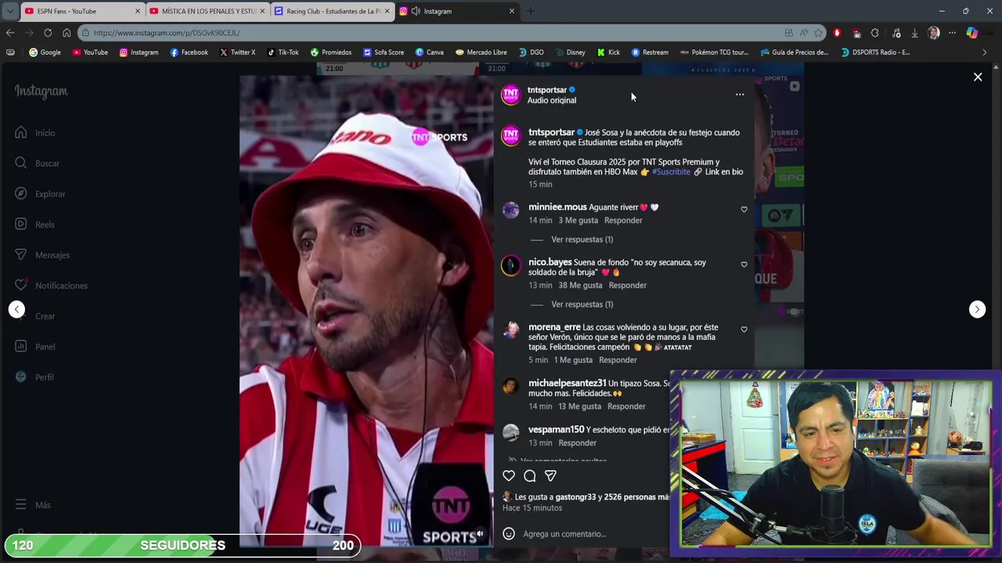Click the Instagram logo in the sidebar
Image resolution: width=1002 pixels, height=563 pixels.
41,91
